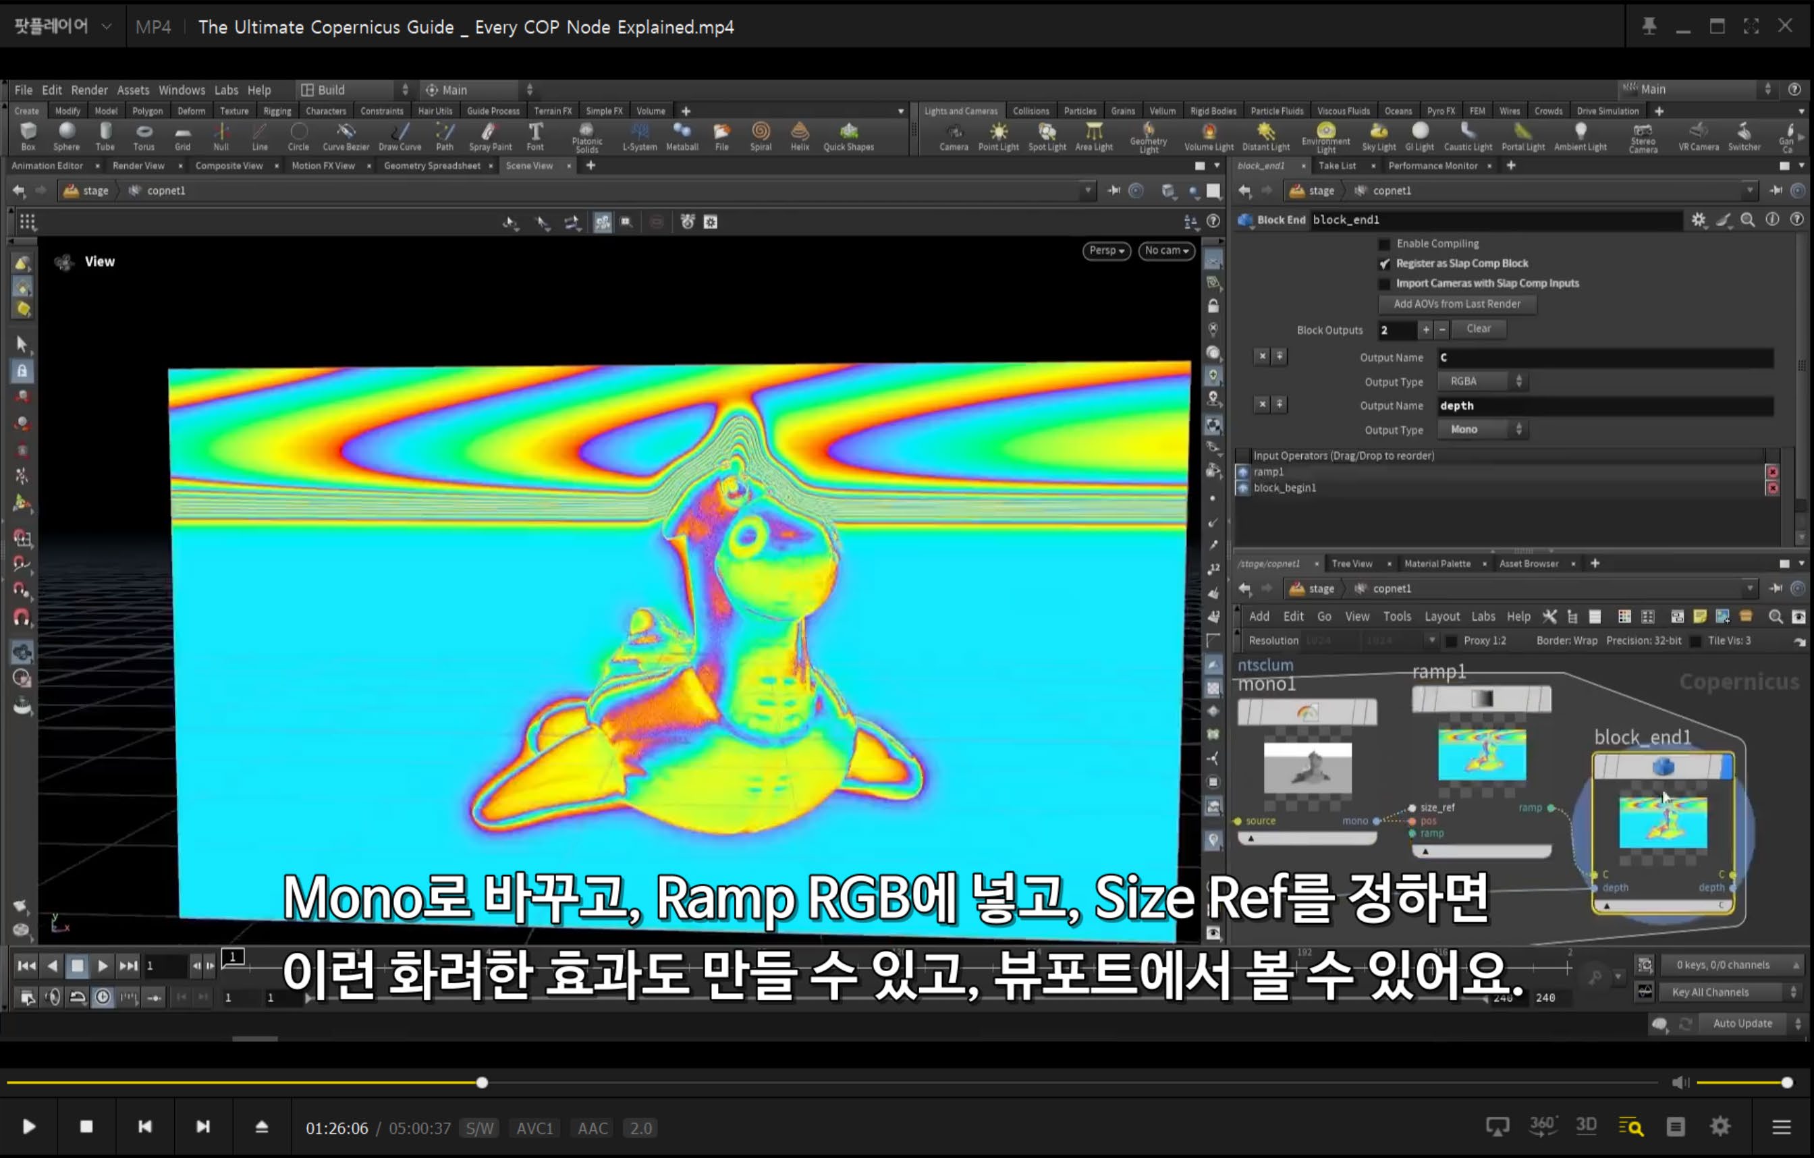Open the Block End parameter gear menu
Viewport: 1814px width, 1158px height.
point(1699,220)
